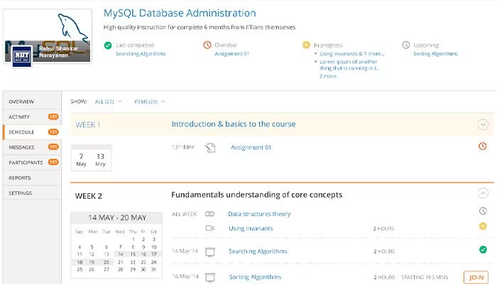Select day 16 in the May calendar
Viewport: 497px width, 284px height.
click(x=143, y=254)
